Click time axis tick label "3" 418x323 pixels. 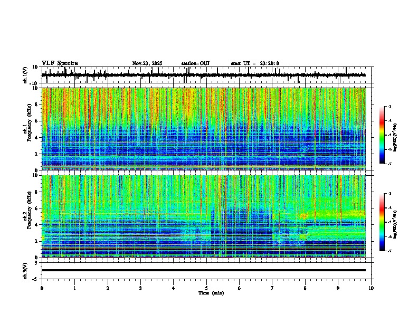point(140,288)
